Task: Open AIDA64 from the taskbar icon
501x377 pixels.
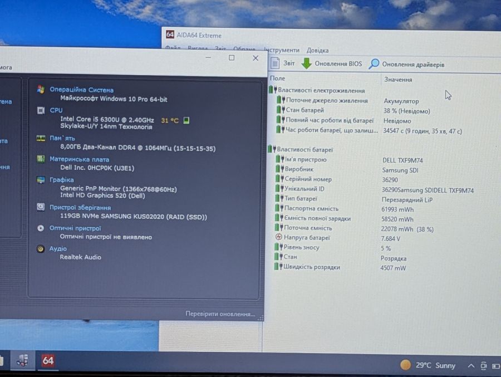Action: tap(48, 361)
